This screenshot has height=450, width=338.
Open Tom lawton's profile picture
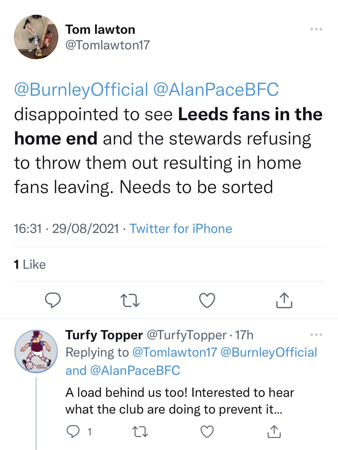pyautogui.click(x=36, y=37)
